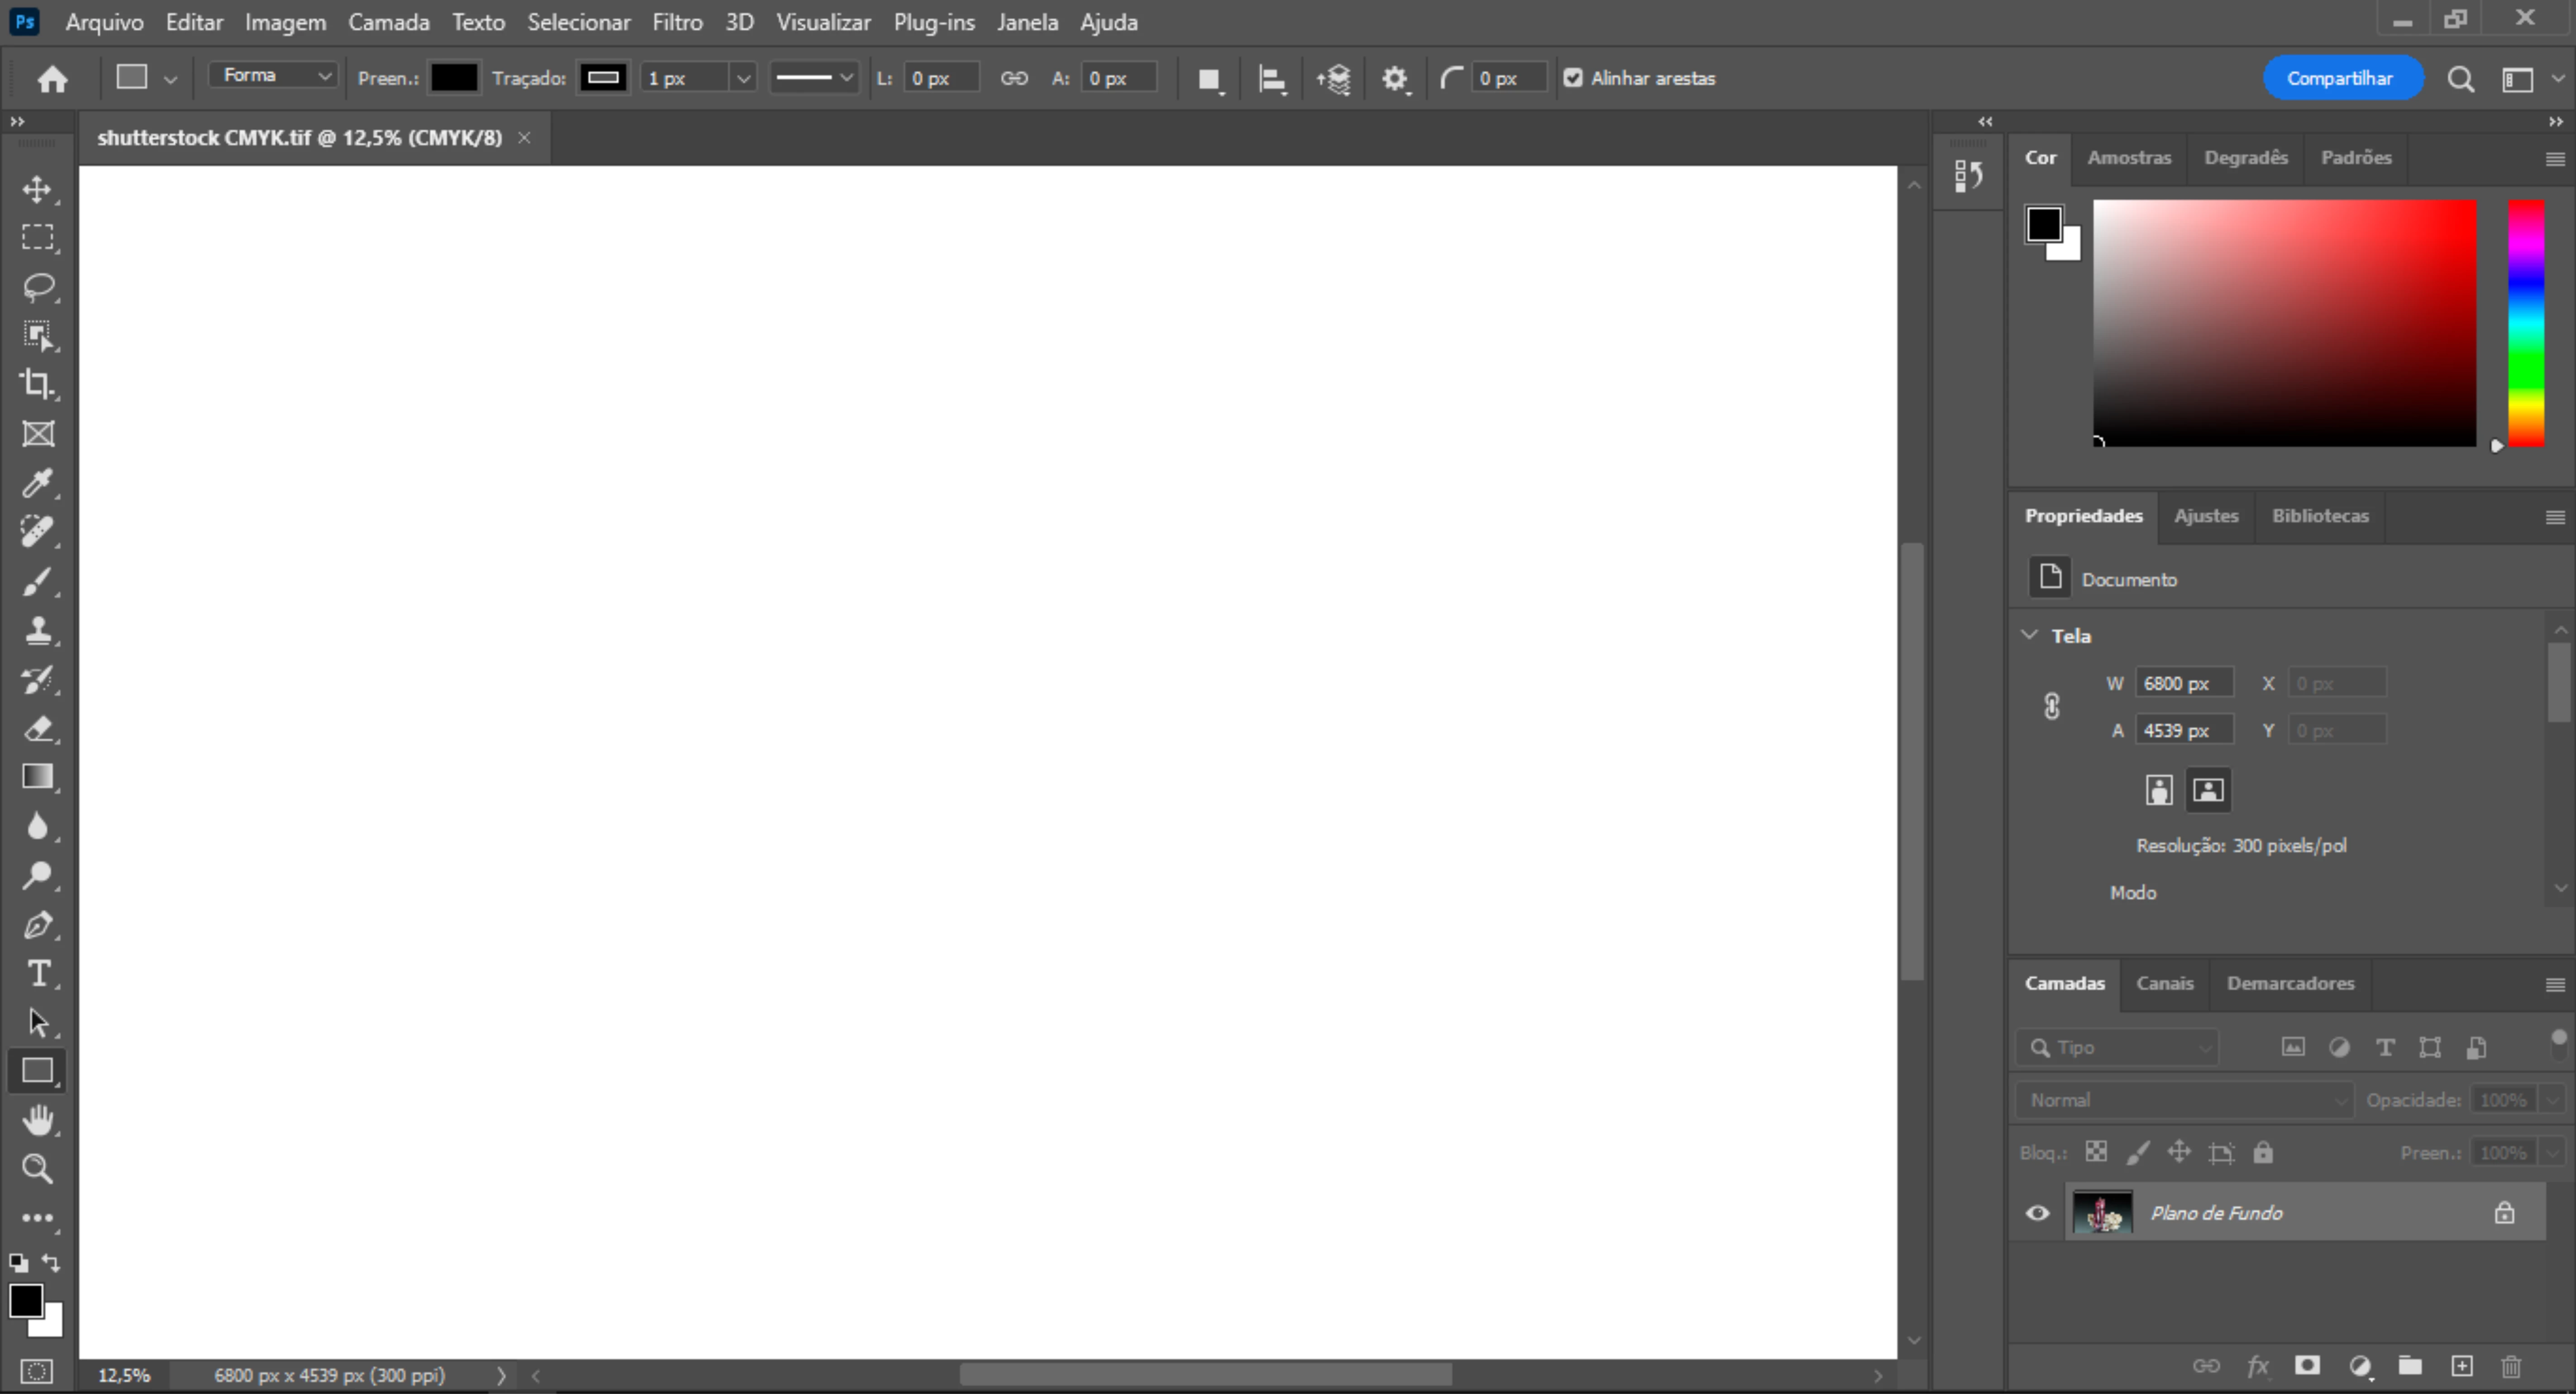Select the Eyedropper tool
This screenshot has width=2576, height=1394.
point(37,483)
